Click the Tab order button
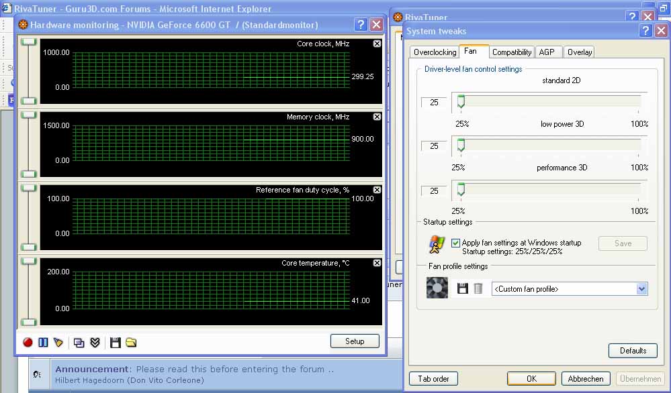This screenshot has height=393, width=671. 433,378
